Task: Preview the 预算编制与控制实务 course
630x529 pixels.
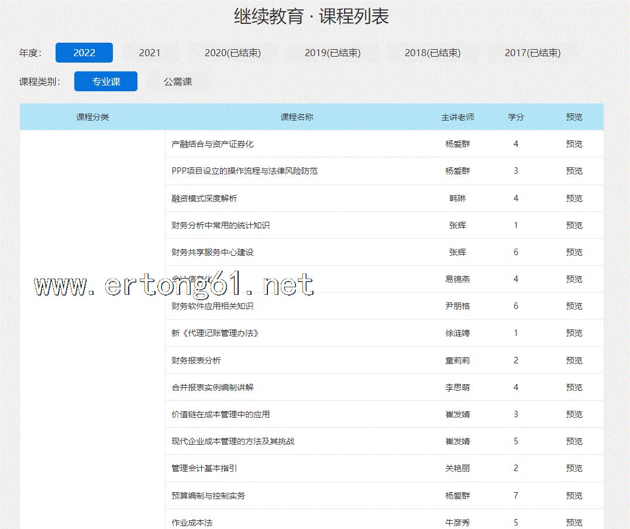Action: (x=574, y=496)
